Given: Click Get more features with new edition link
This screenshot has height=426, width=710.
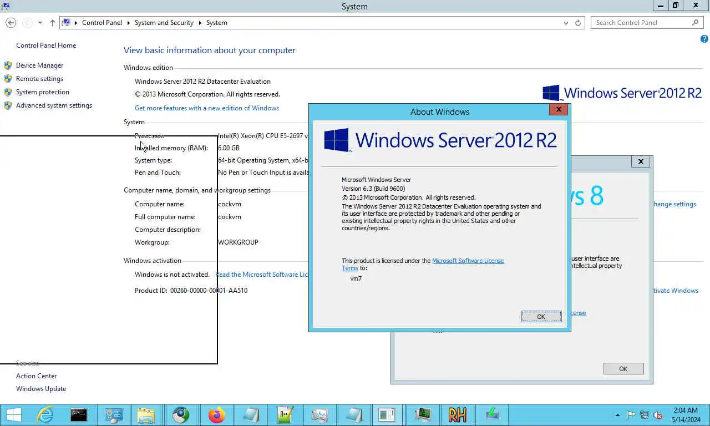Looking at the screenshot, I should click(207, 108).
